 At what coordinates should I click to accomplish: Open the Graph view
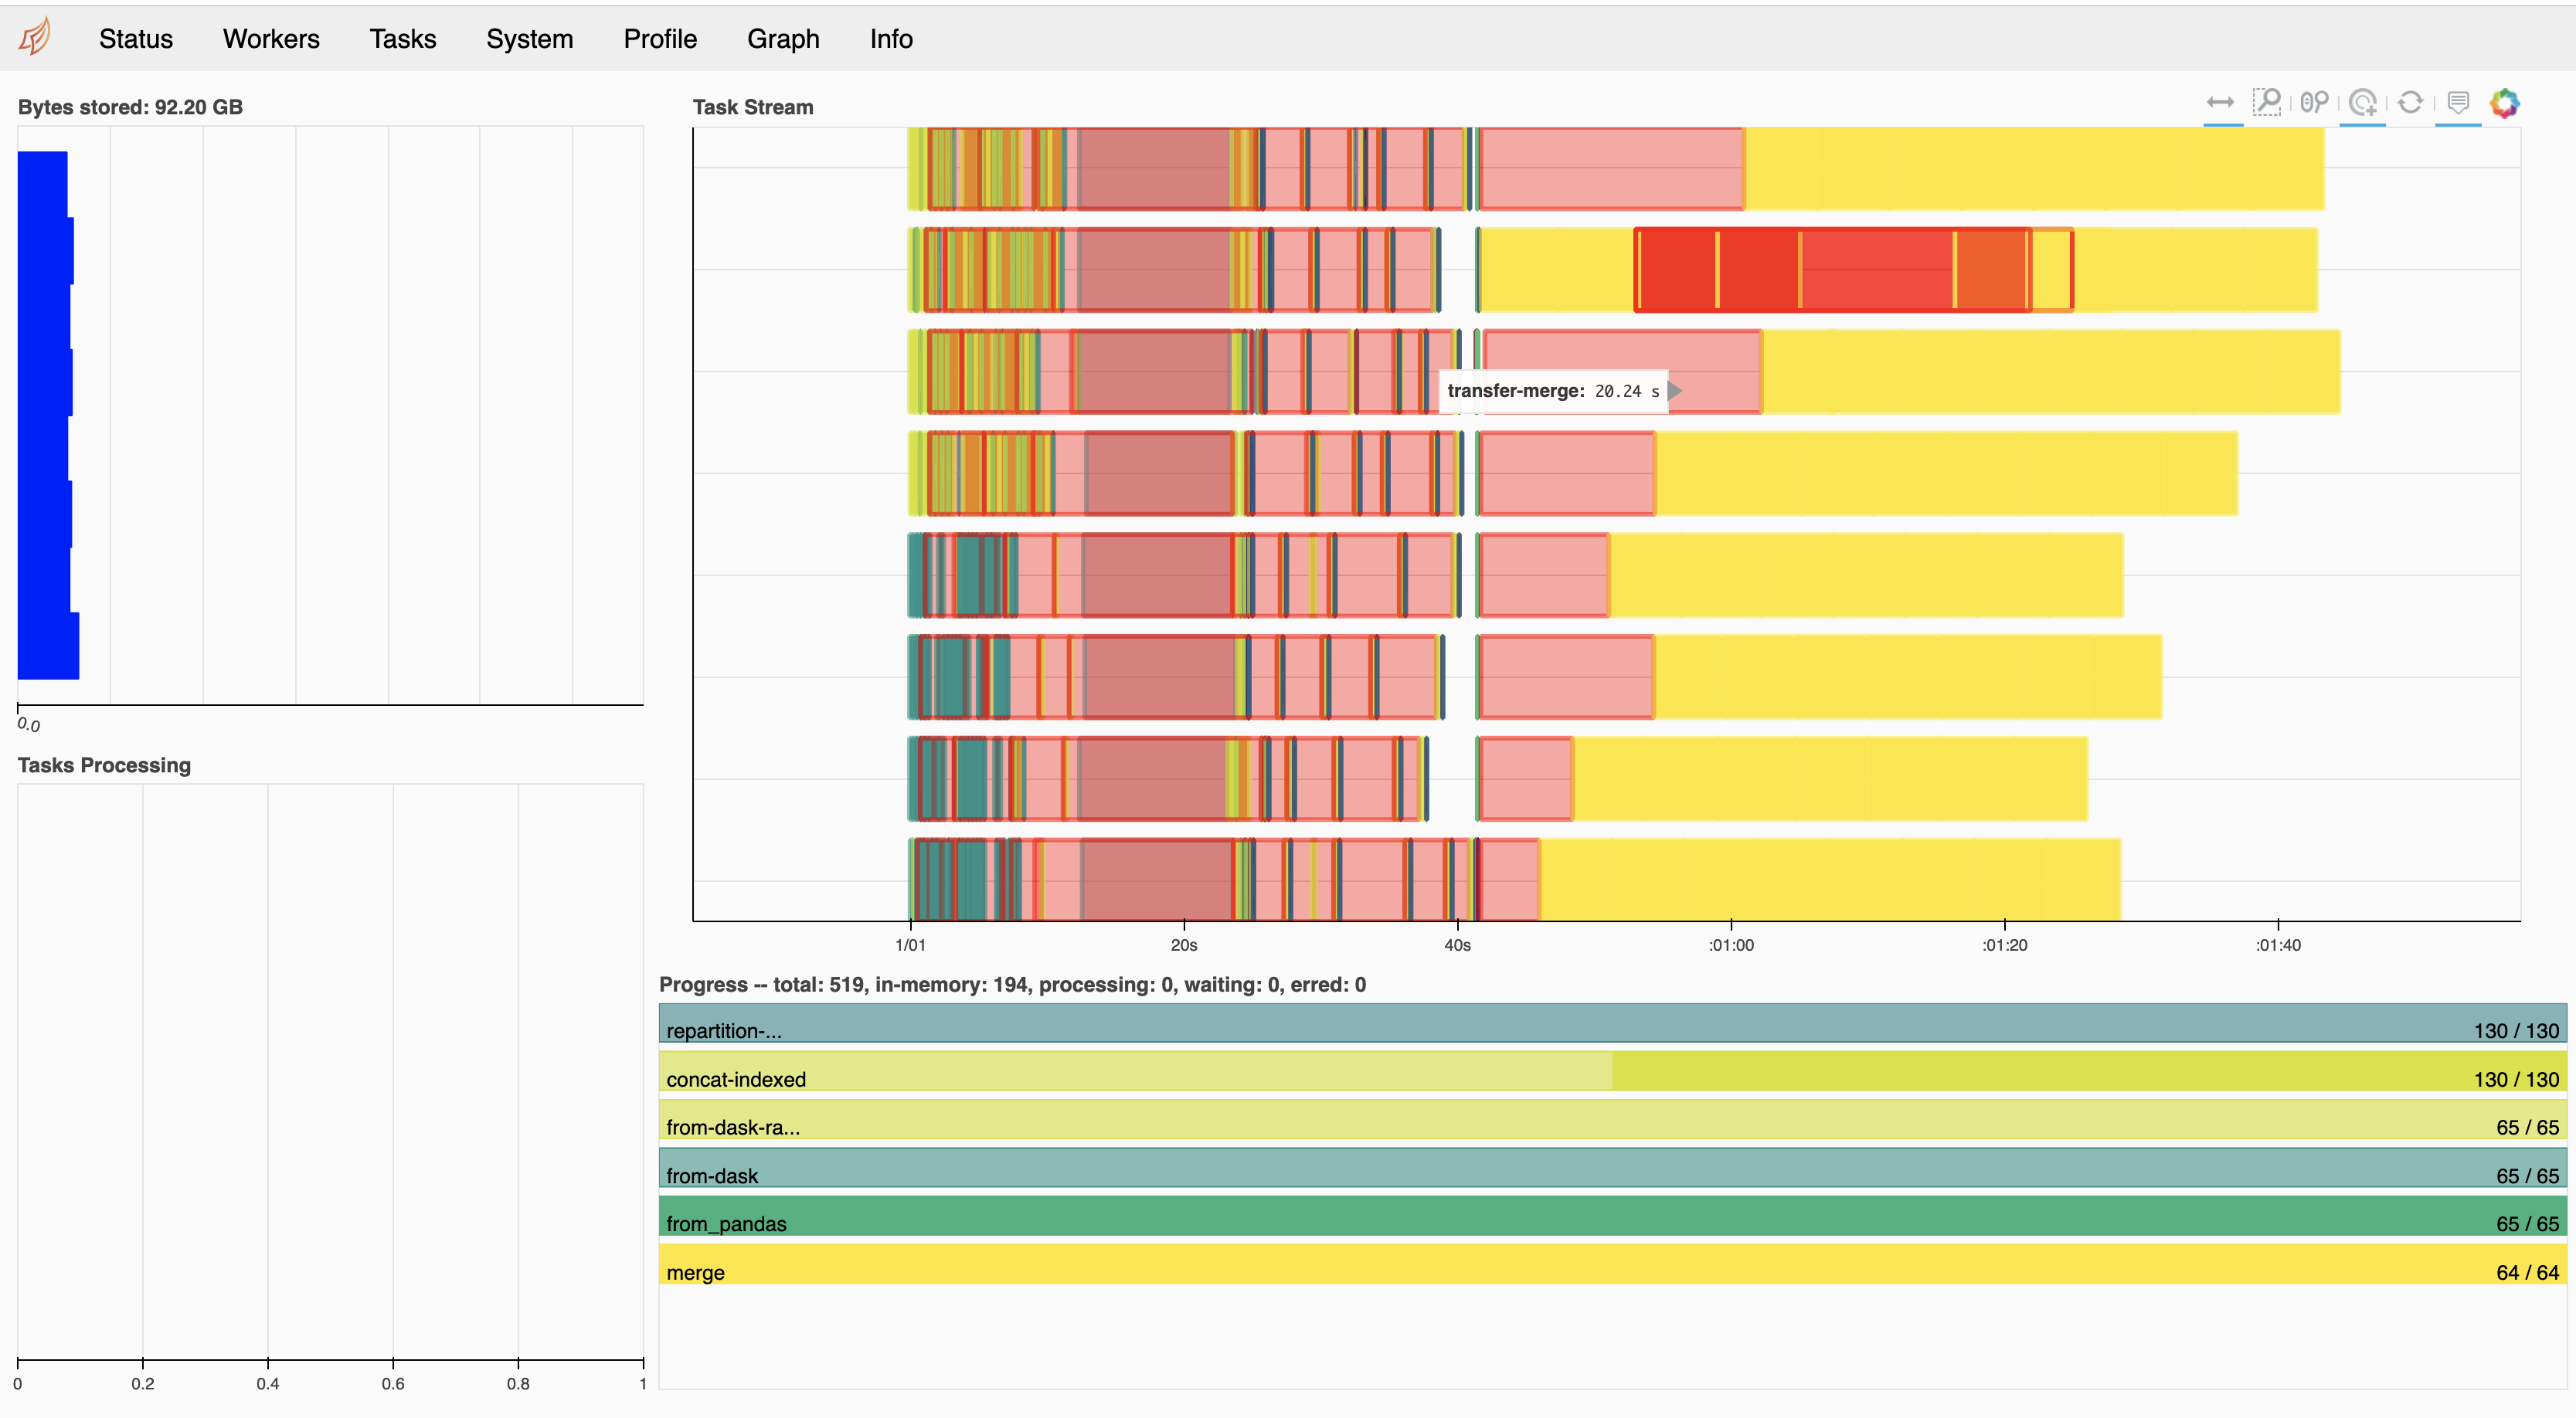click(783, 39)
